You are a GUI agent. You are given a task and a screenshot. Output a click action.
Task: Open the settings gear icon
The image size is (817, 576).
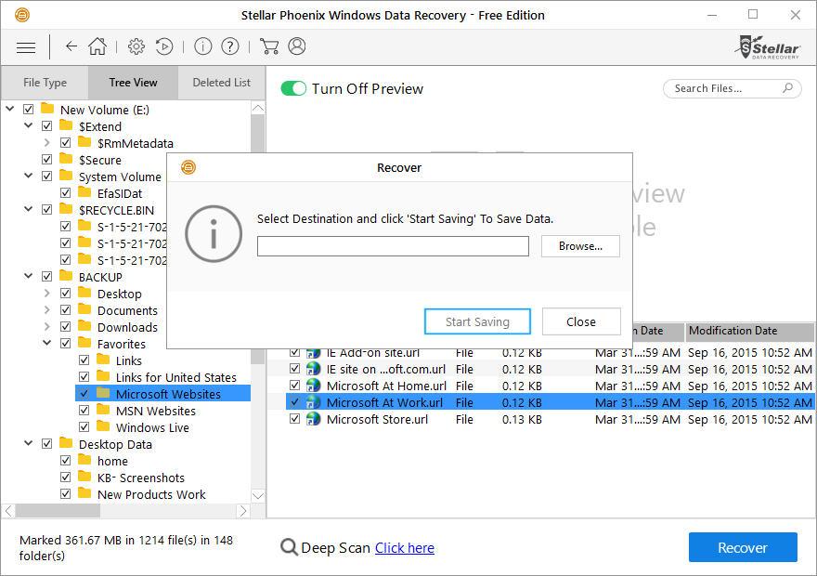pyautogui.click(x=136, y=46)
